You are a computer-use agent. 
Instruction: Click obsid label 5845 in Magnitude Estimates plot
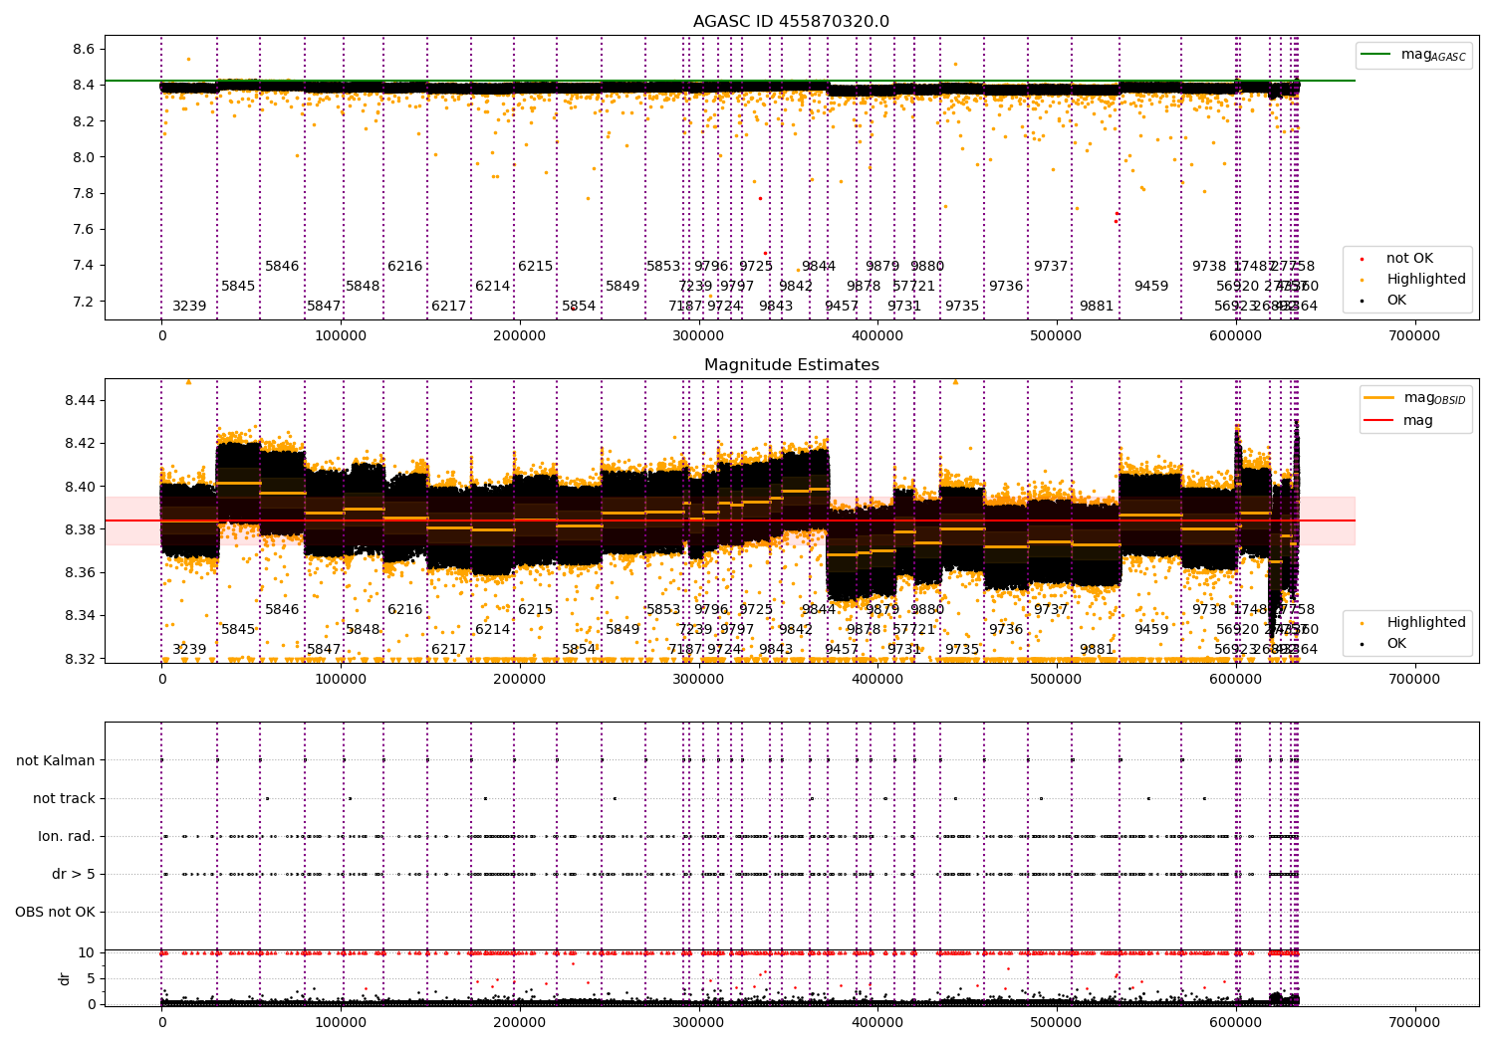coord(238,629)
